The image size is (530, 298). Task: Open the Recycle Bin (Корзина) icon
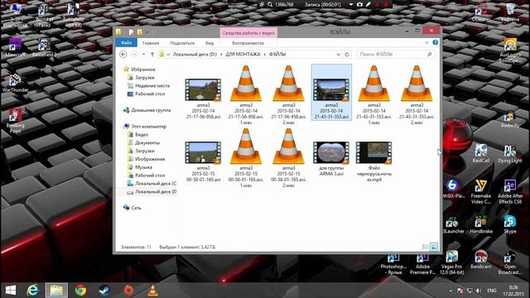coord(510,13)
